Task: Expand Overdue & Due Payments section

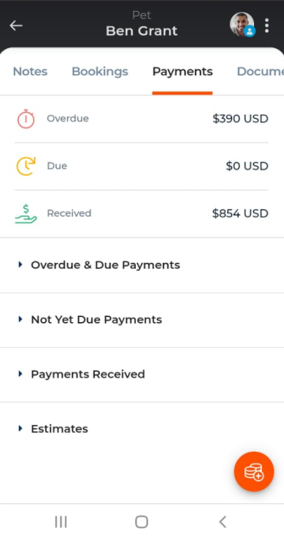Action: pyautogui.click(x=142, y=265)
